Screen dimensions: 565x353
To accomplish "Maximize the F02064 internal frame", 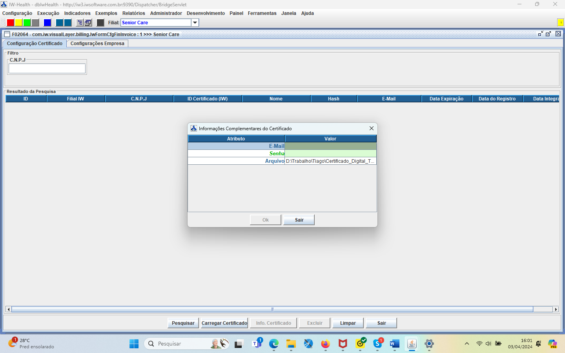I will 549,34.
